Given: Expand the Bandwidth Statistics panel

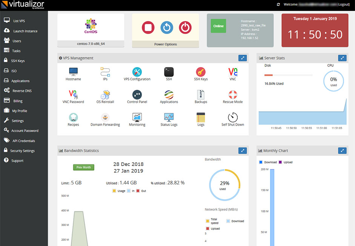Looking at the screenshot, I should point(243,151).
